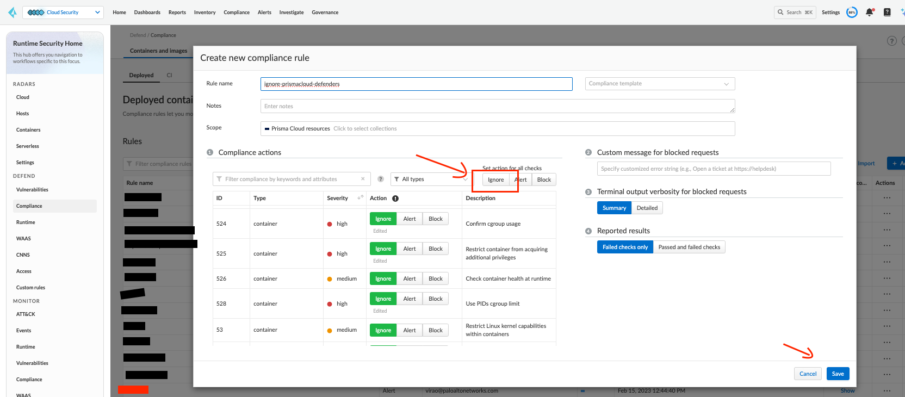Click the question mark next to filter box
This screenshot has width=905, height=397.
[381, 179]
